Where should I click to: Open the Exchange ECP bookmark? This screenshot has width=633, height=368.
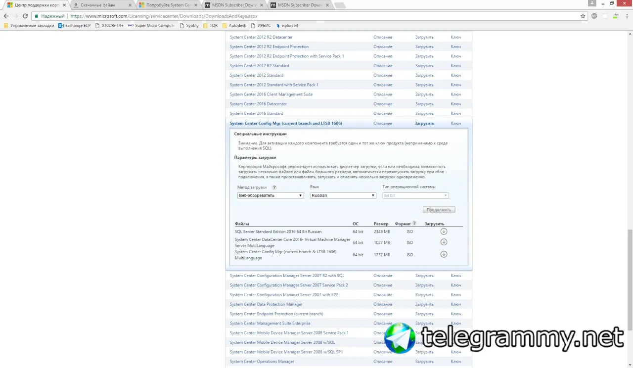[75, 25]
